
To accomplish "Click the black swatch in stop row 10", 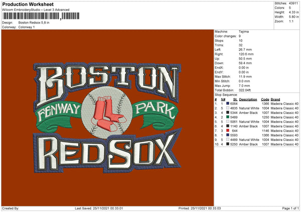I will point(228,144).
